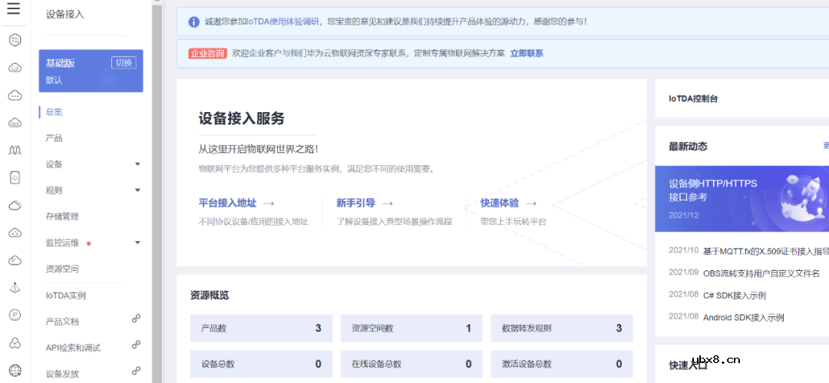The width and height of the screenshot is (829, 383).
Task: Open news item OBS流转支持用户自定义文件名
Action: pos(761,273)
